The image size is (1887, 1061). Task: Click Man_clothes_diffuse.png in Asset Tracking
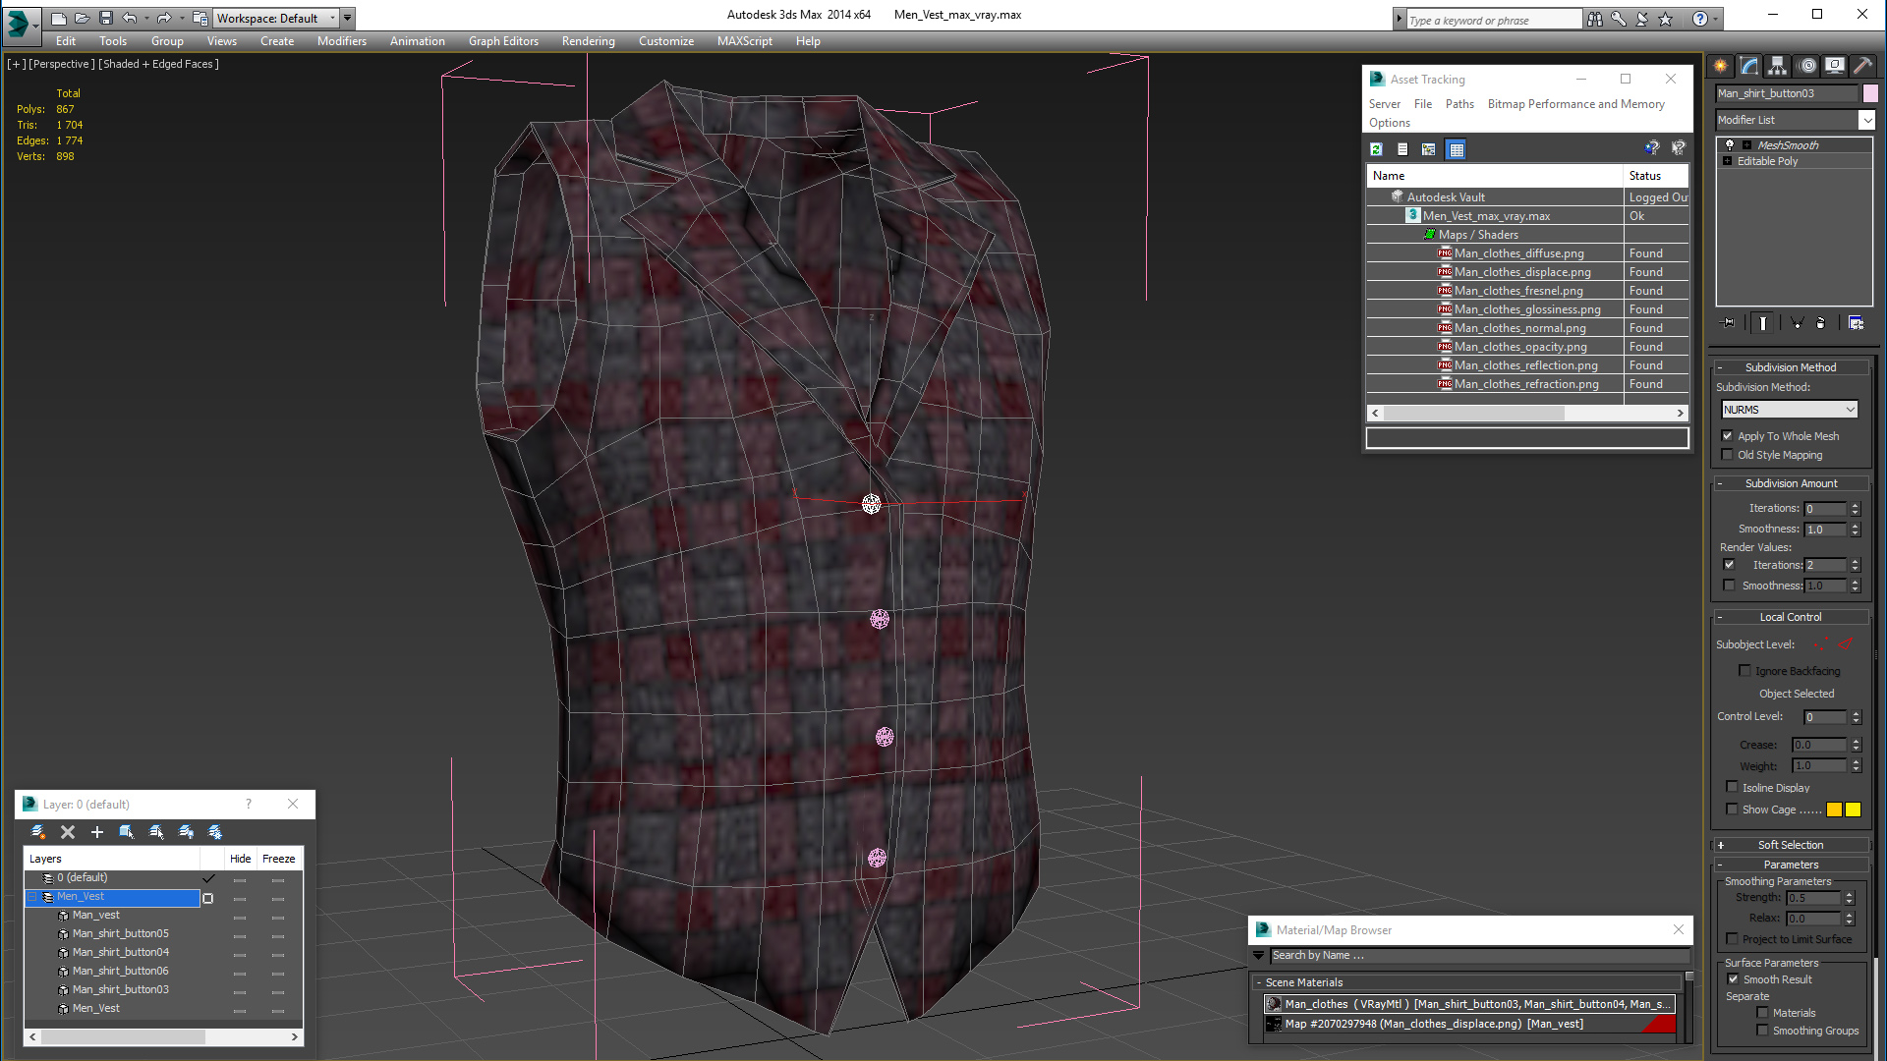pos(1516,252)
